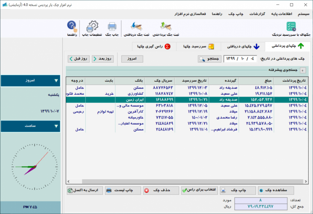Select row with receiver رضا محمدی
This screenshot has width=313, height=214.
[x=187, y=118]
